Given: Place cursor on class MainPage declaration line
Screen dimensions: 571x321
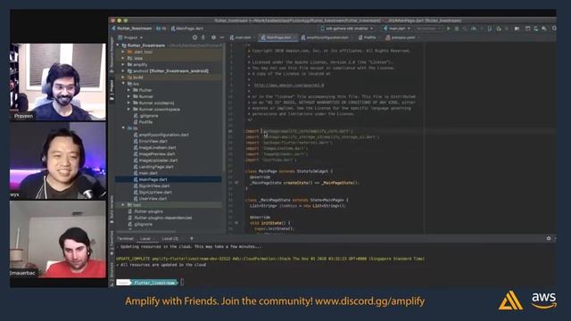Looking at the screenshot, I should [289, 171].
